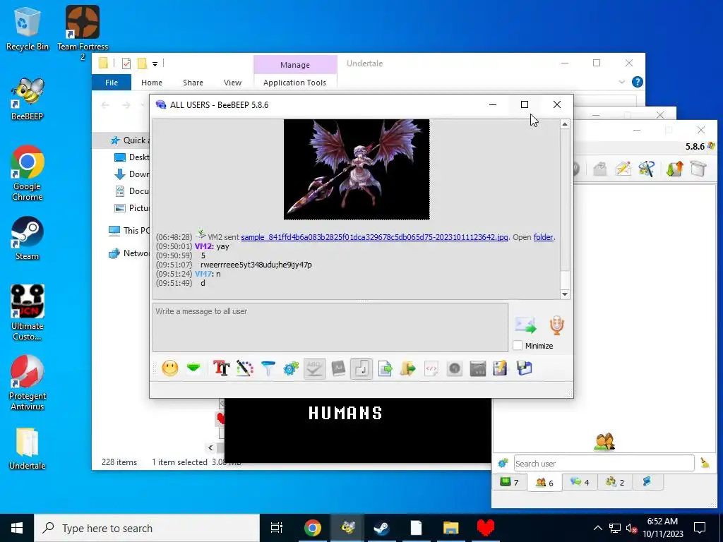Click the message input box in BeeBEEP chat
Screen dimensions: 723x542
click(x=330, y=327)
